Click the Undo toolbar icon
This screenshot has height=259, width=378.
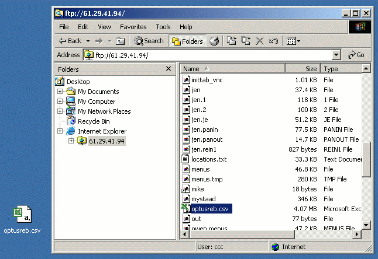(273, 41)
